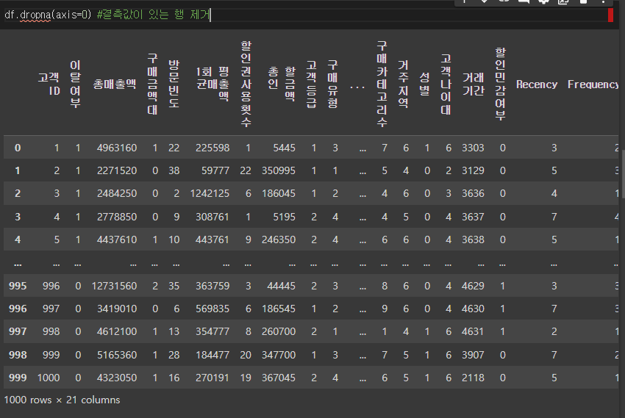Screen dimensions: 625x418
Task: Click the 총매출액 value 4963160
Action: click(117, 148)
